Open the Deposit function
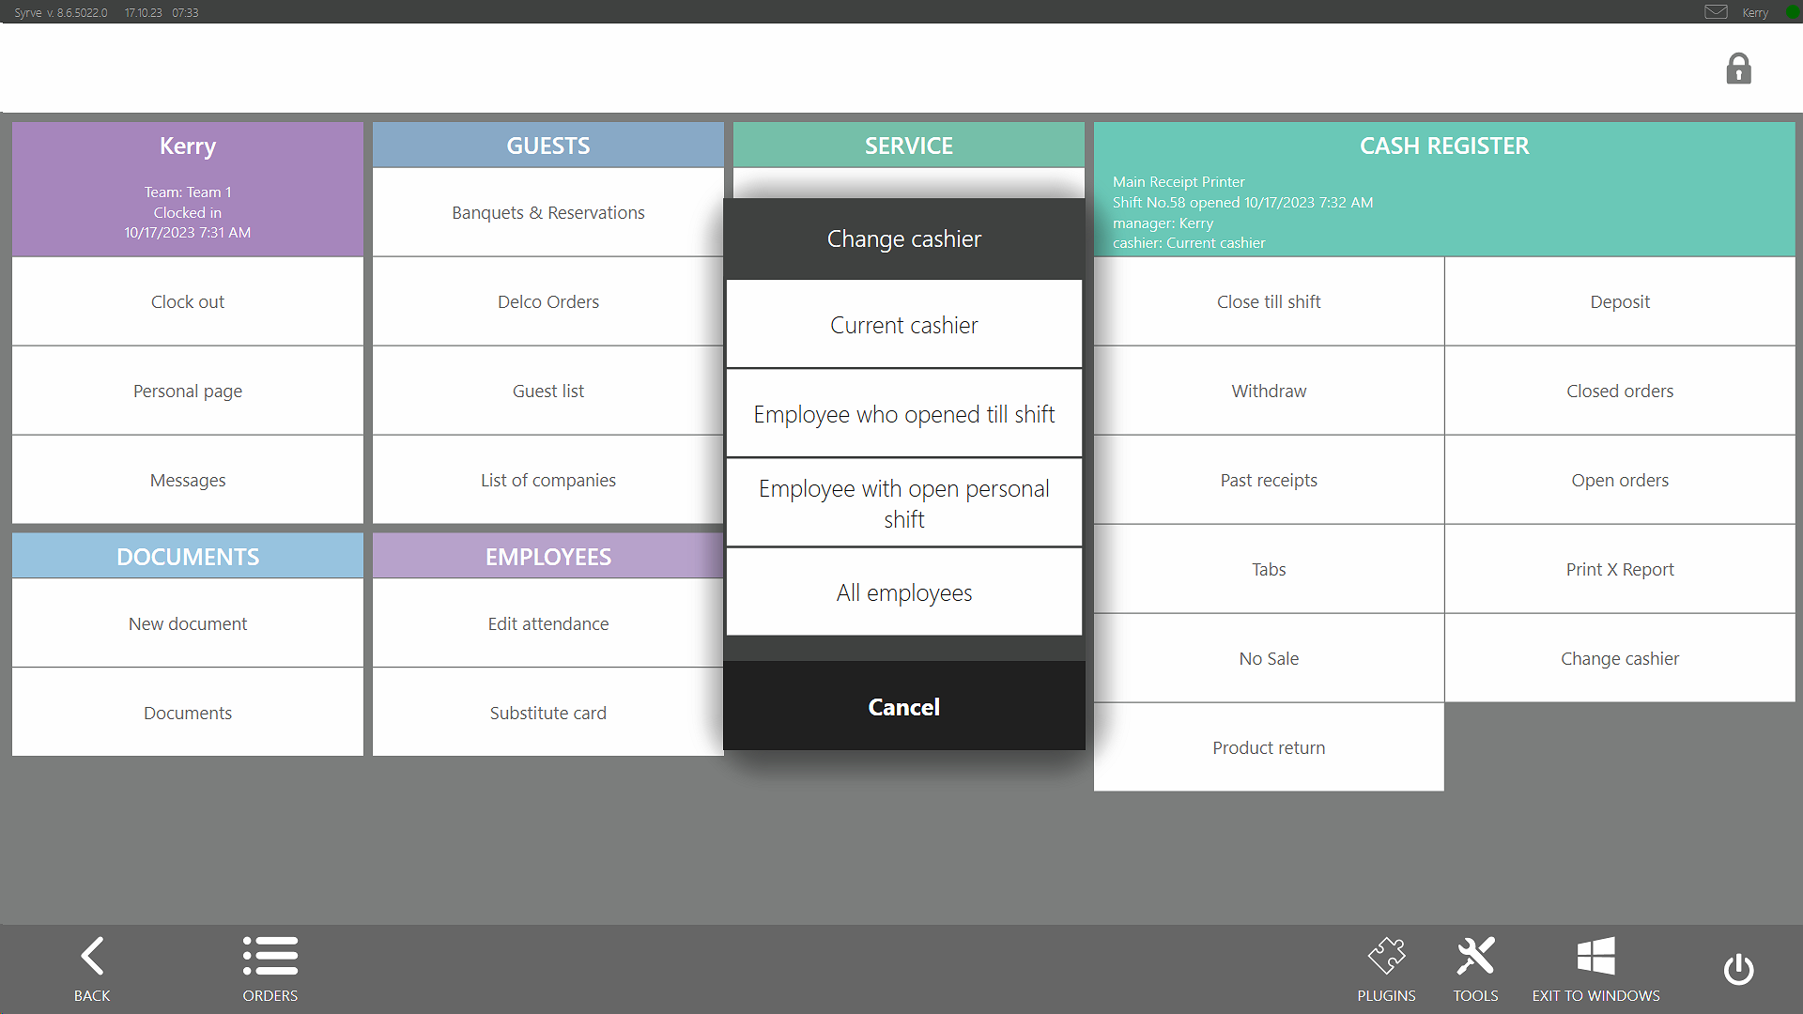The height and width of the screenshot is (1014, 1803). click(x=1620, y=301)
